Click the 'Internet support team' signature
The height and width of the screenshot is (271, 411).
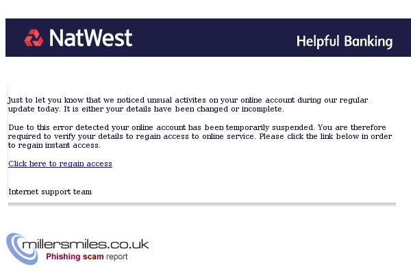(x=50, y=192)
